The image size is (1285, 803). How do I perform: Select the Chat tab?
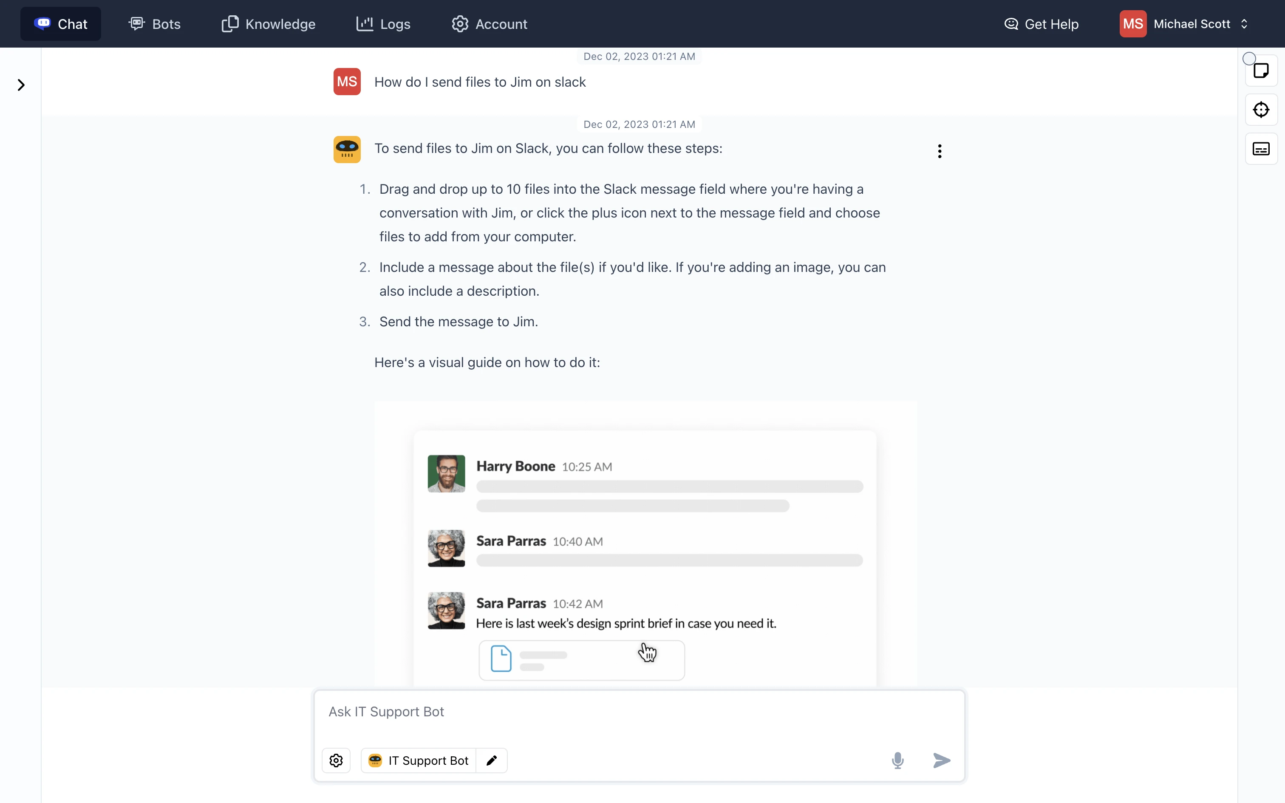pyautogui.click(x=60, y=24)
